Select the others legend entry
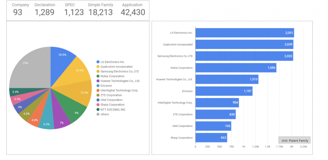 [x=103, y=114]
